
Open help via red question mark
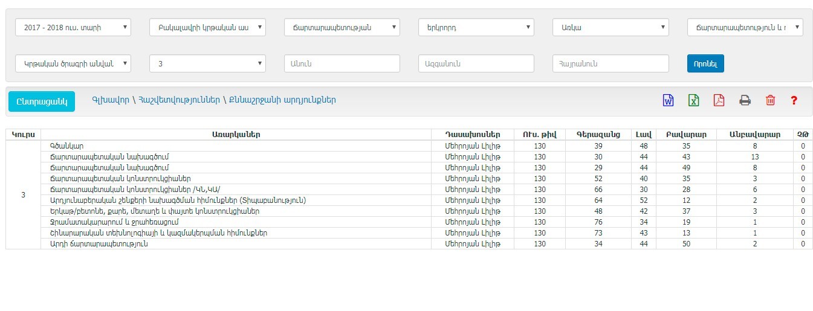click(x=794, y=101)
